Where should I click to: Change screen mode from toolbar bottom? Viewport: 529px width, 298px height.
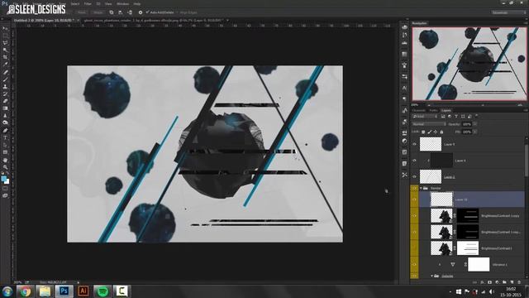[5, 195]
